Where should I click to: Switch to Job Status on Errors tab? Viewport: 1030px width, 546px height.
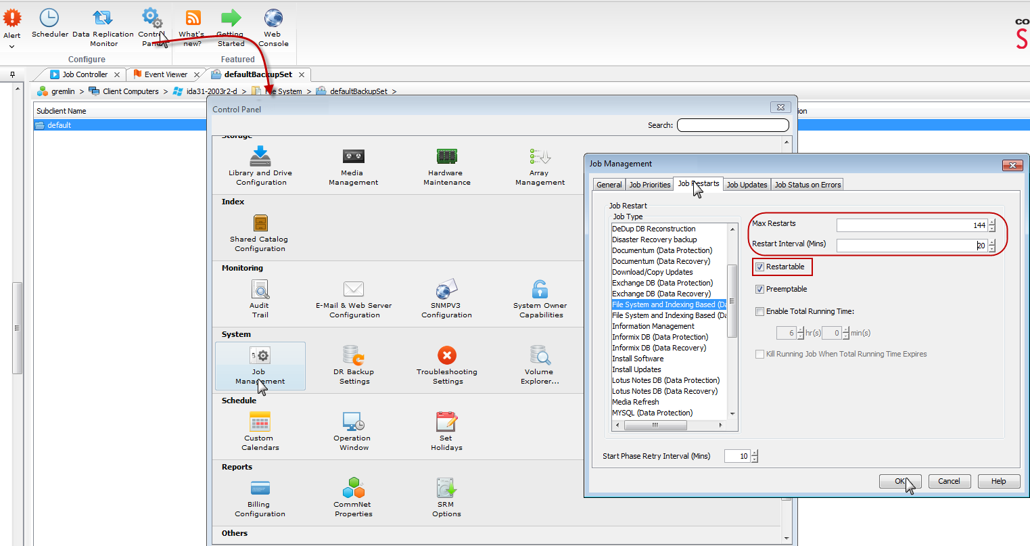(807, 185)
